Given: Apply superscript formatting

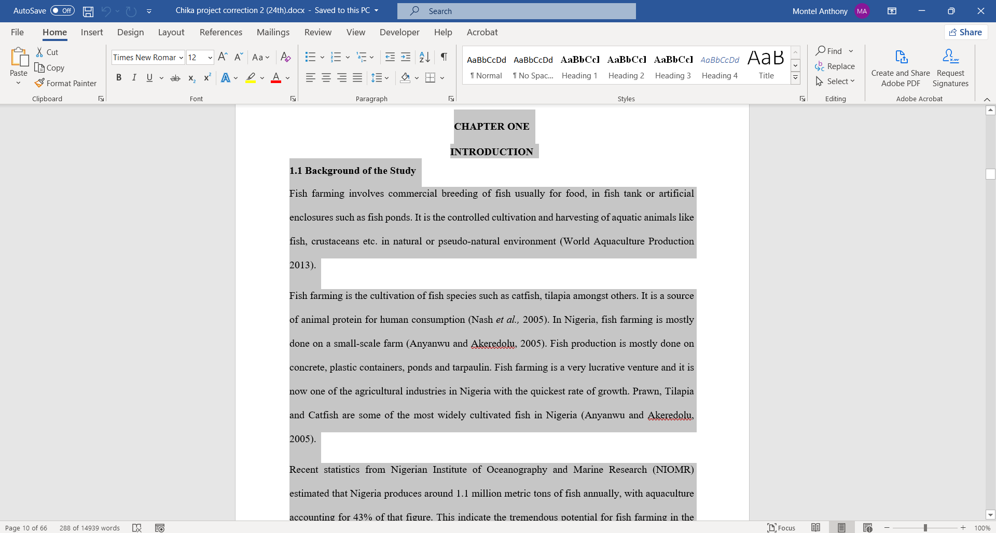Looking at the screenshot, I should pyautogui.click(x=207, y=78).
